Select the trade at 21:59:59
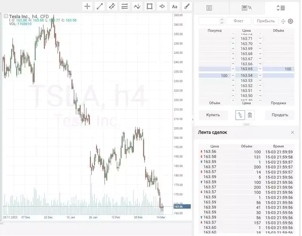Image resolution: width=302 pixels, height=236 pixels. [x=247, y=152]
